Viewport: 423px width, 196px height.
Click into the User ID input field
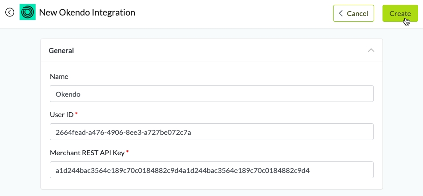[x=211, y=132]
